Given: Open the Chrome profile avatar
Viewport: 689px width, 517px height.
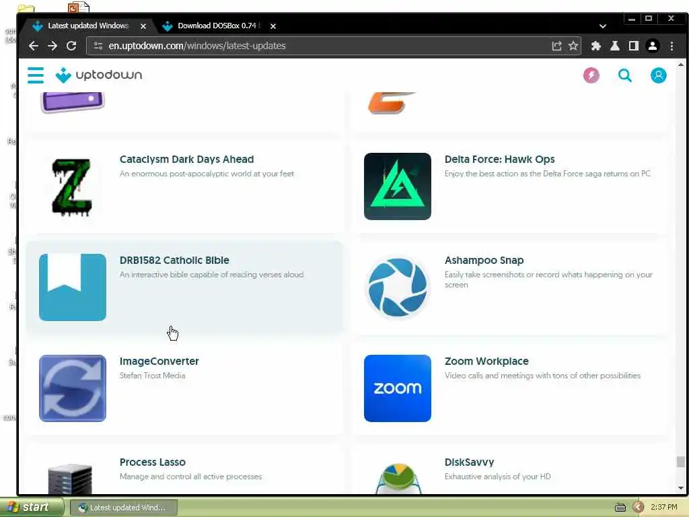Looking at the screenshot, I should 653,46.
